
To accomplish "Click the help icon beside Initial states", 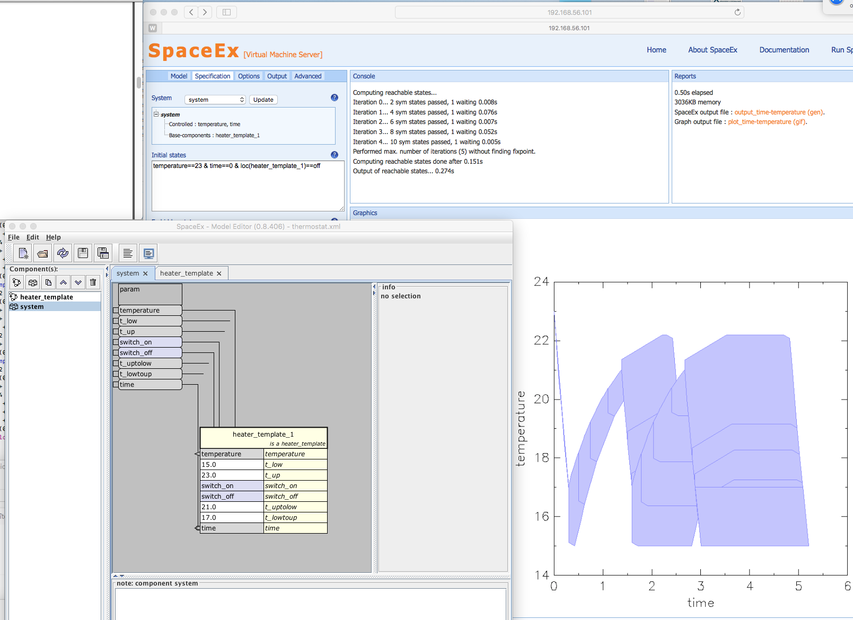I will 335,155.
